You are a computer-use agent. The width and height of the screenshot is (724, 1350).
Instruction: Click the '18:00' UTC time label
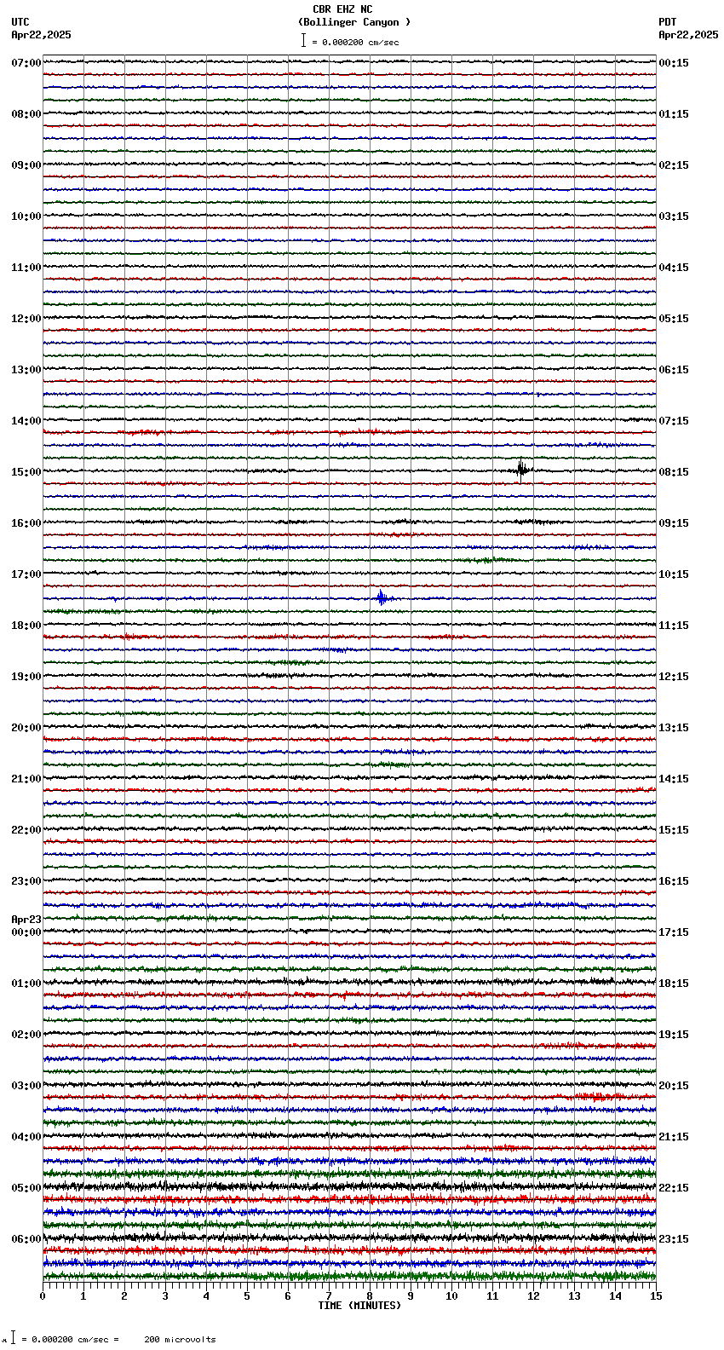tap(26, 626)
